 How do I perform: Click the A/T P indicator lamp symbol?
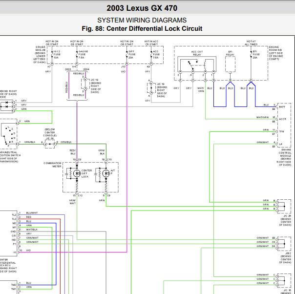[x=106, y=173]
